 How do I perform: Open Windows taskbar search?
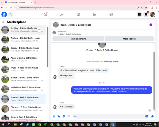(x=9, y=124)
